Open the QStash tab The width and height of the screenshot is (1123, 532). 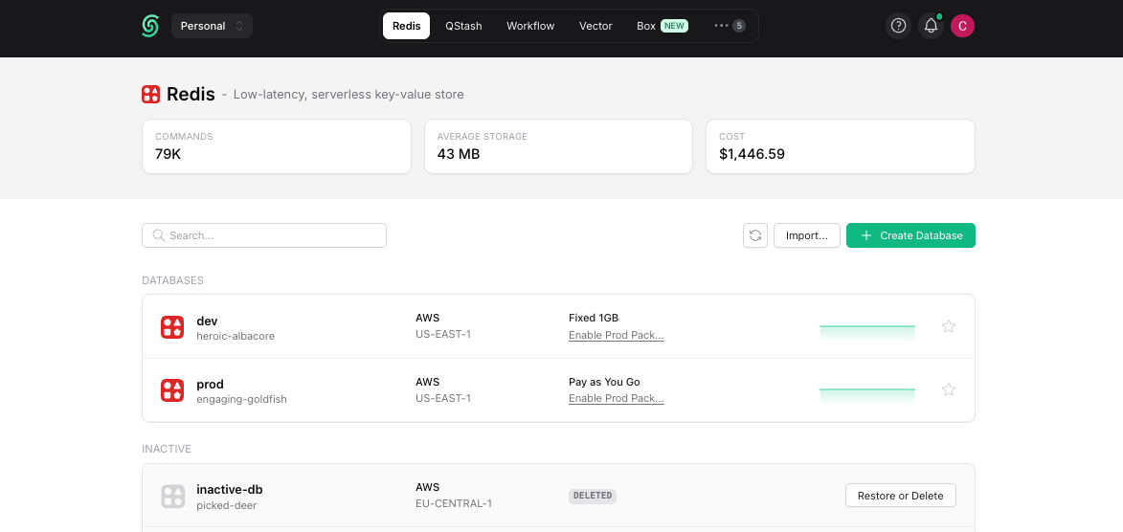463,26
